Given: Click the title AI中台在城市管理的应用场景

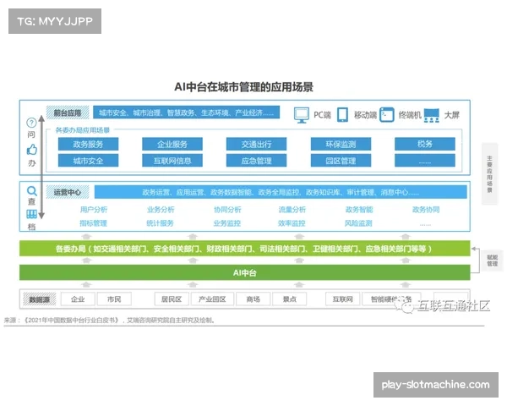Looking at the screenshot, I should pos(244,87).
